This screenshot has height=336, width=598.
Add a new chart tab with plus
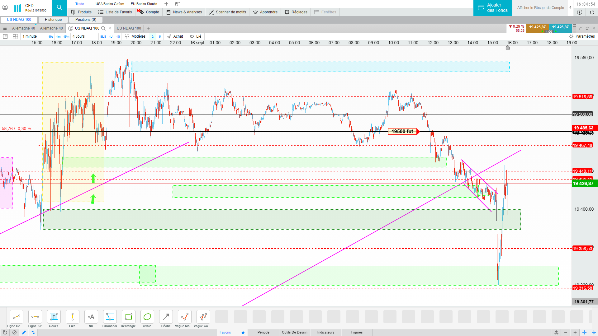click(148, 28)
